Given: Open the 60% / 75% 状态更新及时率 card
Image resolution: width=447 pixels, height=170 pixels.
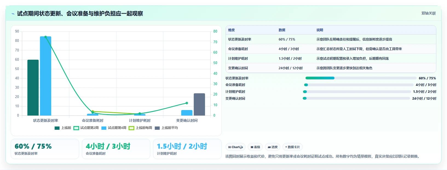Looking at the screenshot, I should (45, 149).
